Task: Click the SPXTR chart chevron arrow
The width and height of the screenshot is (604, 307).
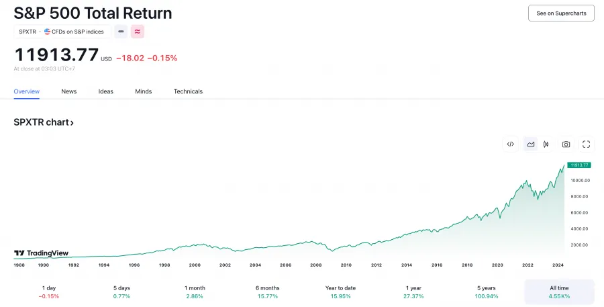Action: point(72,123)
